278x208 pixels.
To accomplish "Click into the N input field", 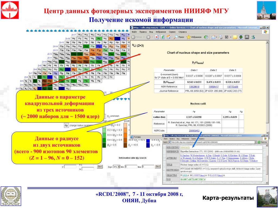I will (88, 169).
